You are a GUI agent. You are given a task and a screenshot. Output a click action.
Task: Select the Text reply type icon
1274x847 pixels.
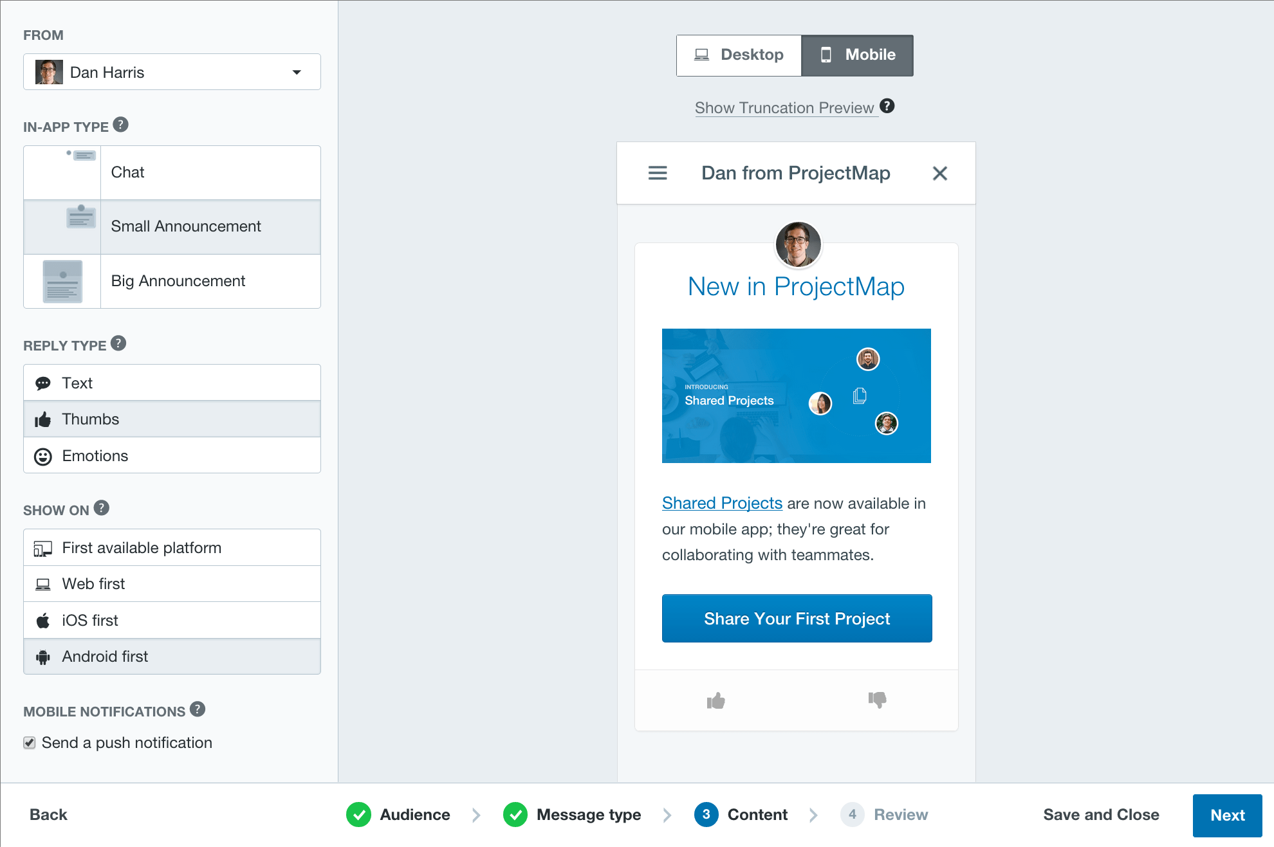click(x=44, y=383)
